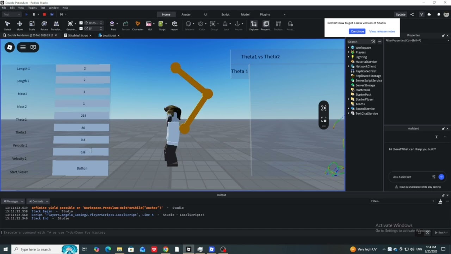Click the Share icon in top bar
The width and height of the screenshot is (451, 254).
click(x=412, y=14)
